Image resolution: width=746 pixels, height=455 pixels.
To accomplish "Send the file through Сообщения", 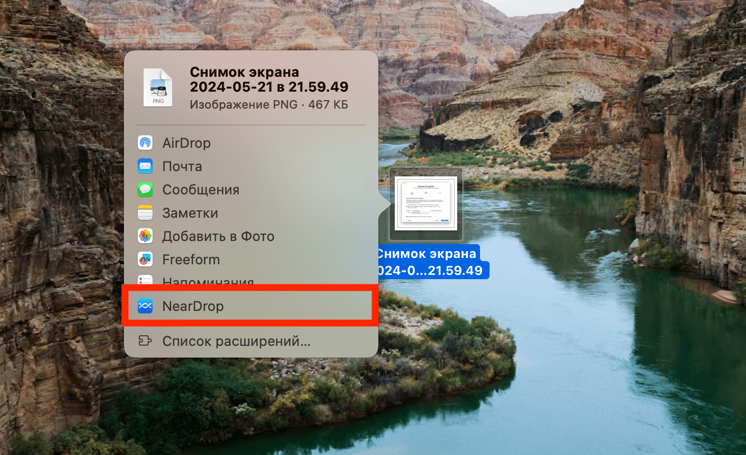I will point(200,190).
